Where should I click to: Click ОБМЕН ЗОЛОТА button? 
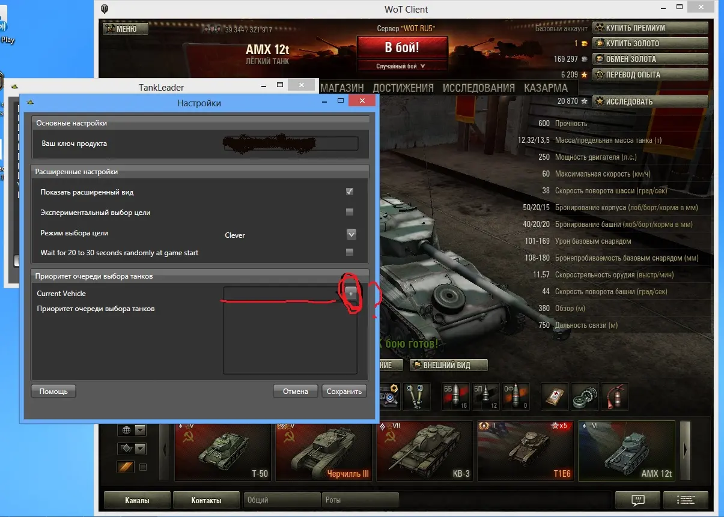pyautogui.click(x=650, y=59)
